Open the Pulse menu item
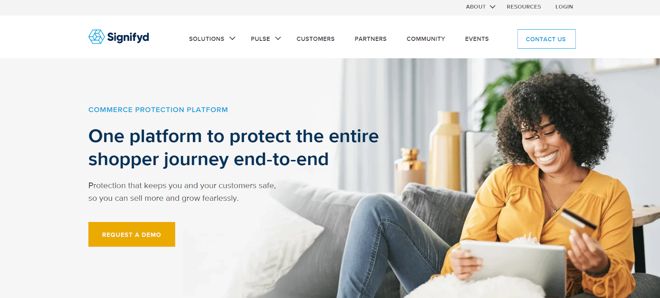This screenshot has width=660, height=298. (x=260, y=39)
